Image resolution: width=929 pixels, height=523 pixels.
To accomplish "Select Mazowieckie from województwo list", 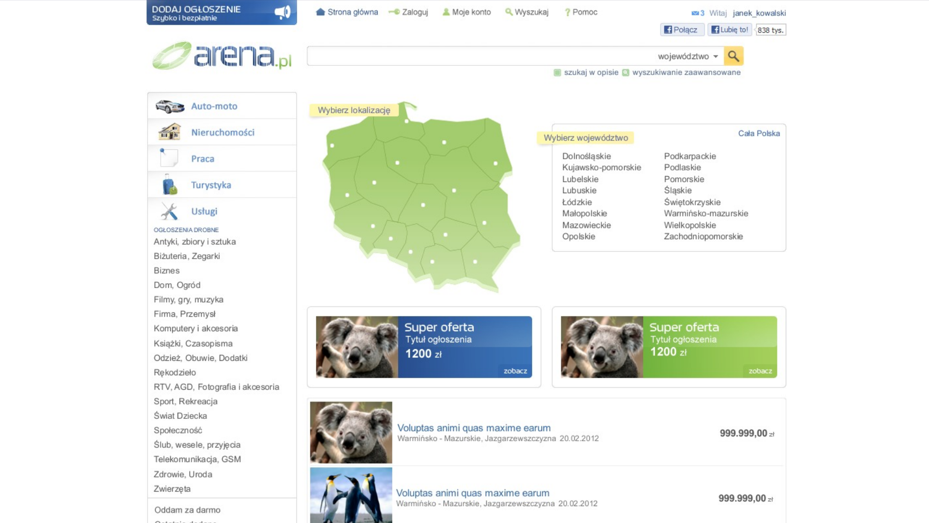I will point(586,225).
